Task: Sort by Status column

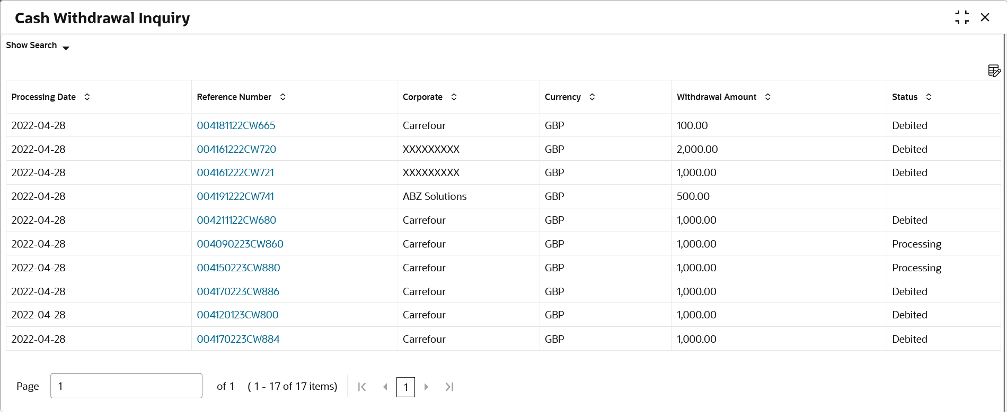Action: tap(929, 97)
